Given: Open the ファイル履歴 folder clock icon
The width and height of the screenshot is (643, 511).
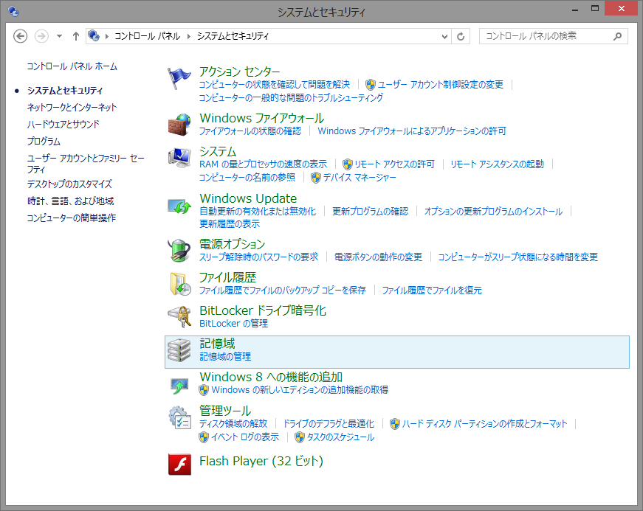Looking at the screenshot, I should [x=180, y=284].
